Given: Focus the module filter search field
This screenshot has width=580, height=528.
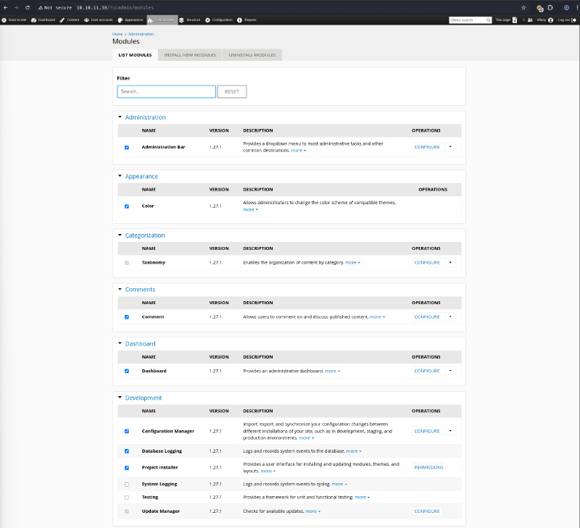Looking at the screenshot, I should point(166,92).
